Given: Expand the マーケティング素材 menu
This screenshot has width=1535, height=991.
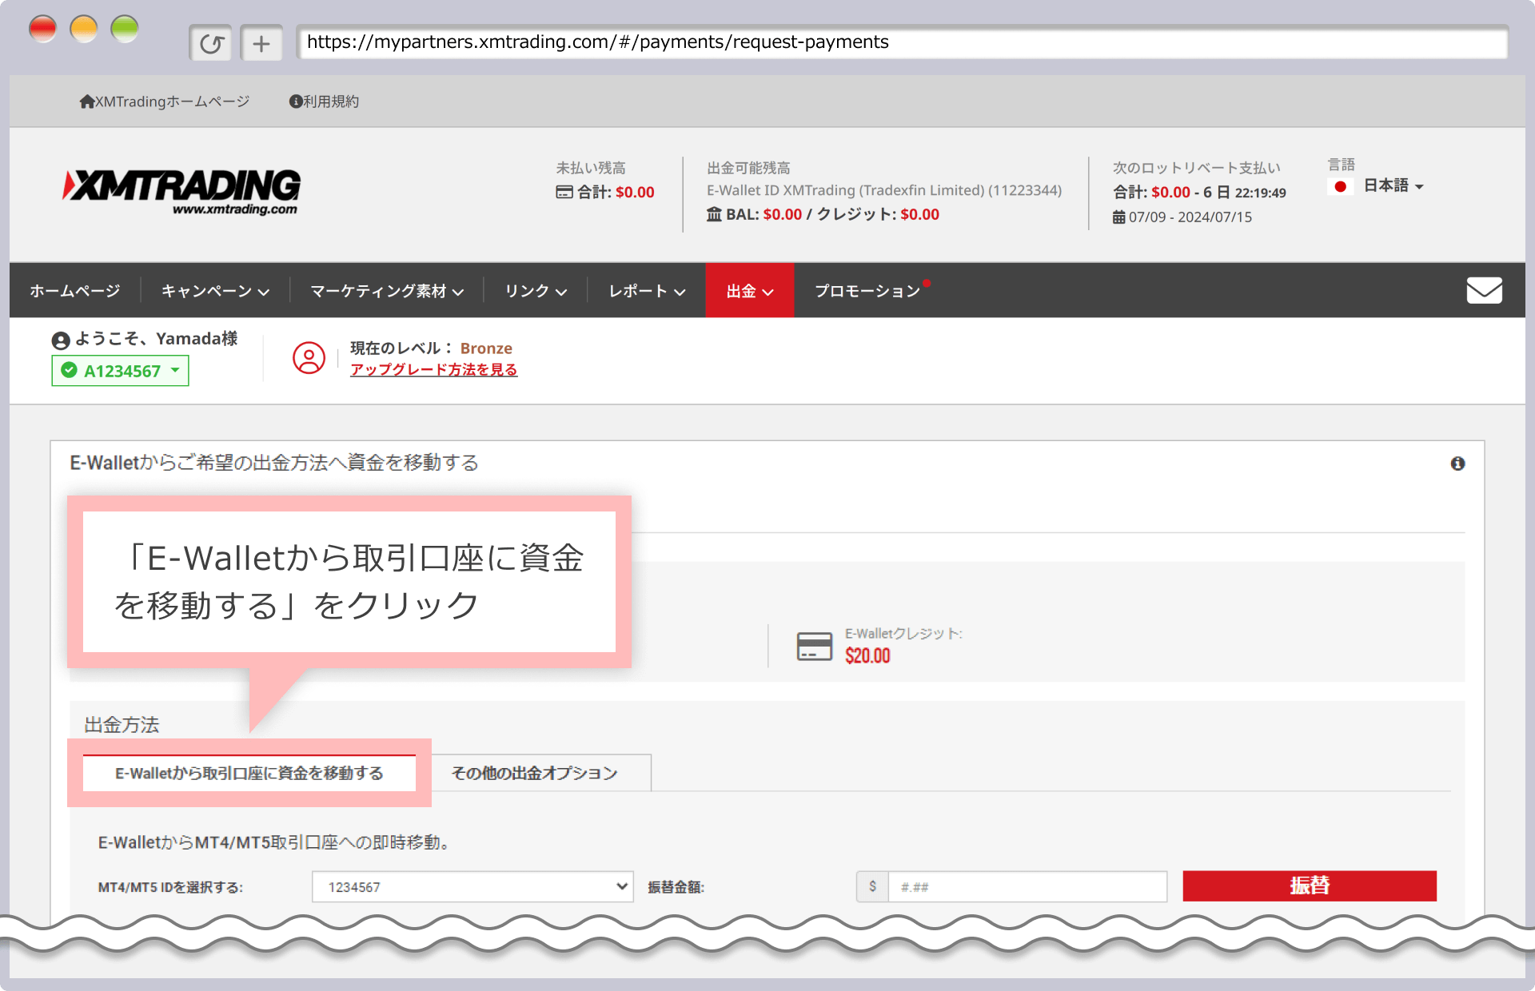Looking at the screenshot, I should coord(387,291).
